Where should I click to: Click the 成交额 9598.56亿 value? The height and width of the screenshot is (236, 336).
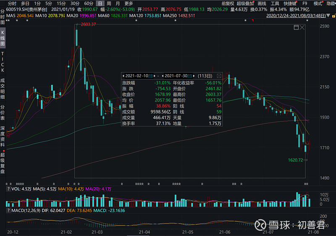click(161, 112)
